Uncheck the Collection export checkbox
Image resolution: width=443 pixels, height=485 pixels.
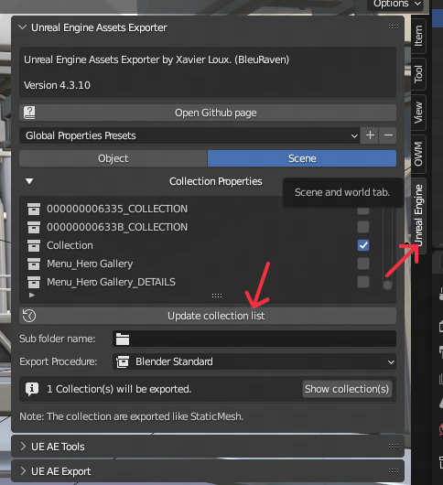click(x=363, y=245)
